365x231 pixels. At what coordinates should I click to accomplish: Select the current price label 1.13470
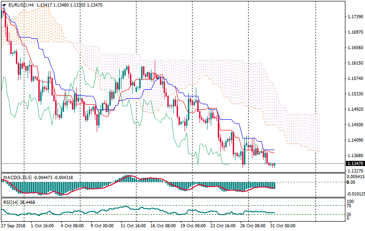(355, 163)
